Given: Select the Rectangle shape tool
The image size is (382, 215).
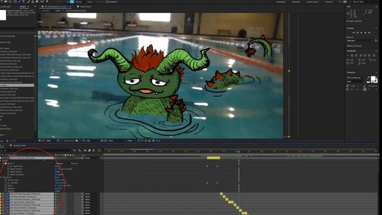Looking at the screenshot, I should click(15, 1).
